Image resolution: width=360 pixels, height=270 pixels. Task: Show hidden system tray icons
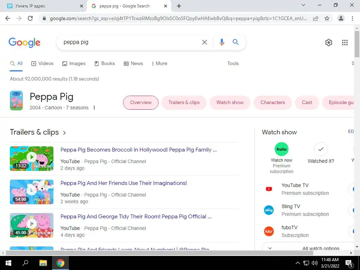(297, 263)
